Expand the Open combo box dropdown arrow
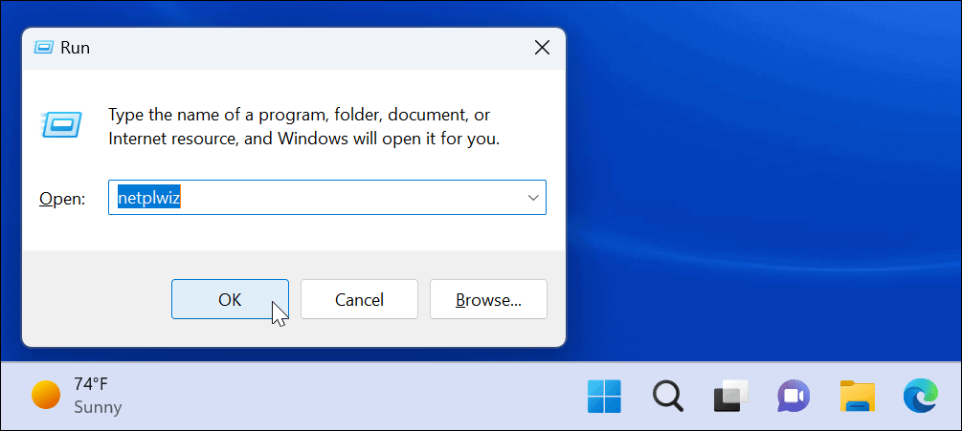This screenshot has width=962, height=431. pos(532,198)
